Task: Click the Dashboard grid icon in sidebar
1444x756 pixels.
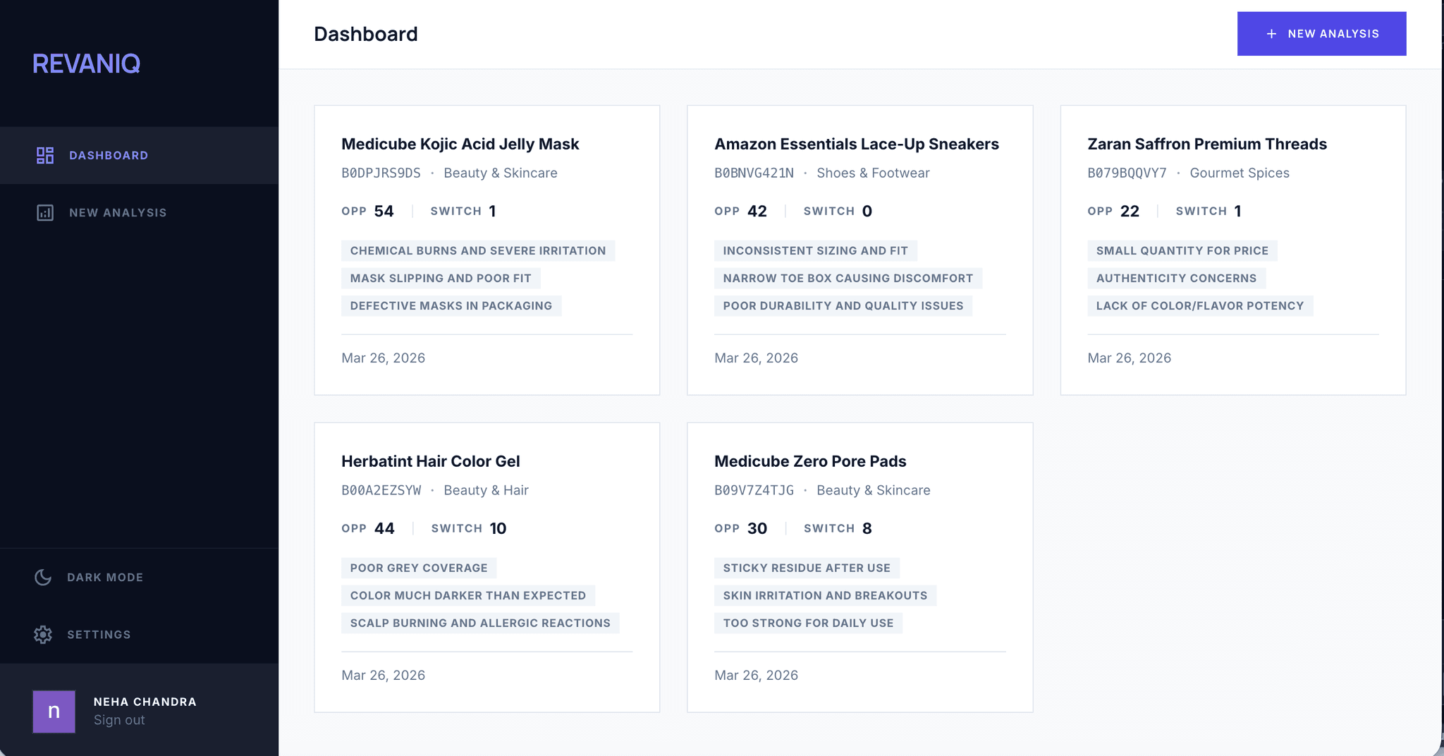Action: click(45, 155)
